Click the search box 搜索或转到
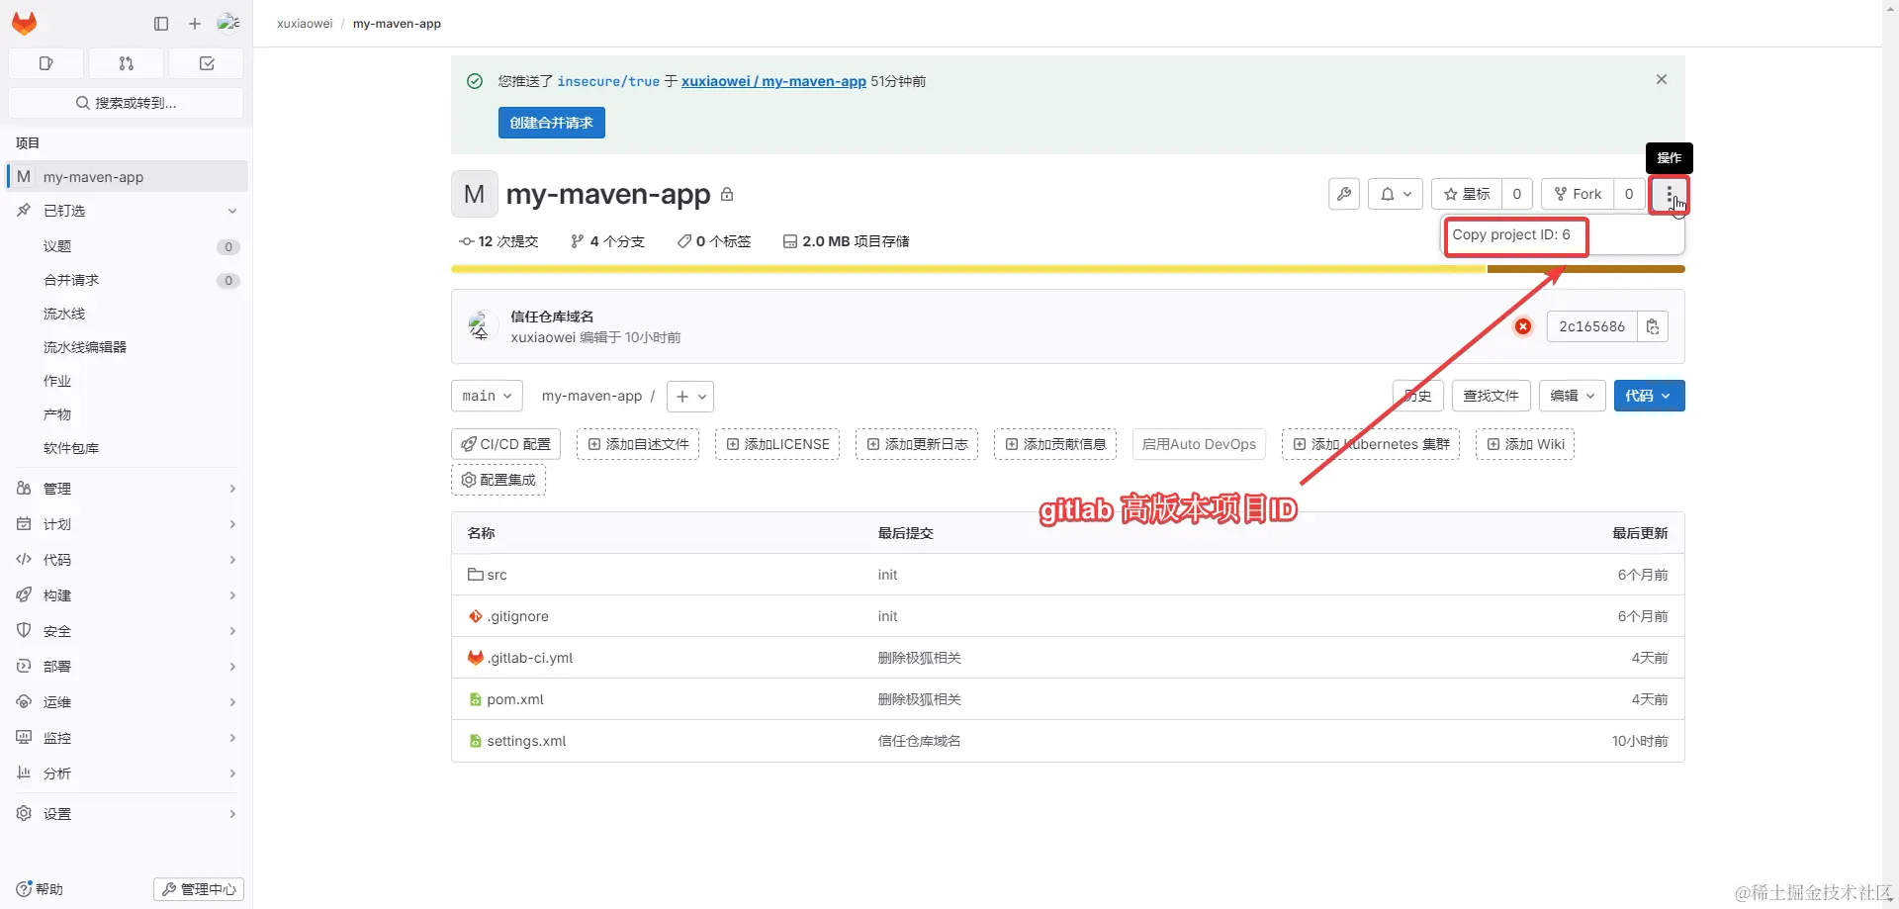This screenshot has width=1899, height=909. [126, 103]
